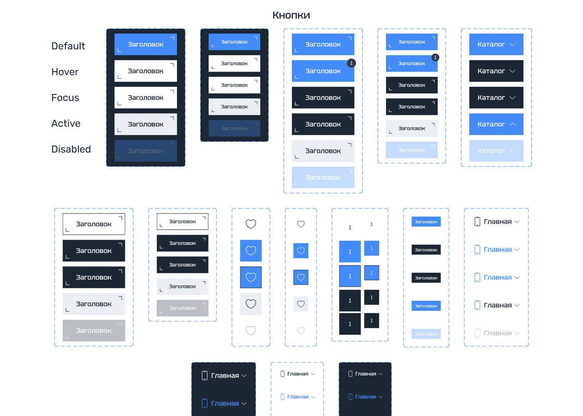Image resolution: width=583 pixels, height=416 pixels.
Task: Click large disabled gray Заголовок button
Action: (94, 331)
